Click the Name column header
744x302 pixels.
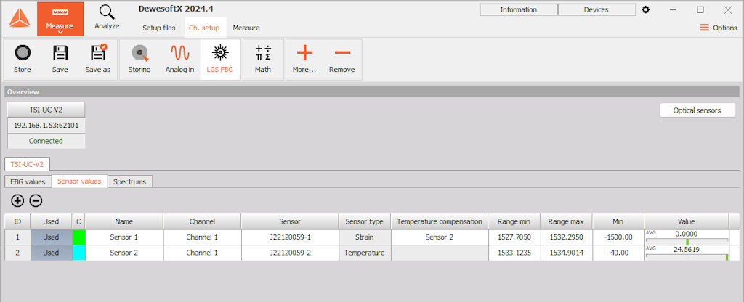124,221
